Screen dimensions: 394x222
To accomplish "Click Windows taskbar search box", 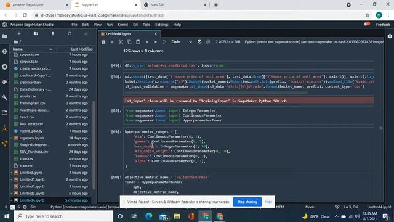I will (64, 216).
